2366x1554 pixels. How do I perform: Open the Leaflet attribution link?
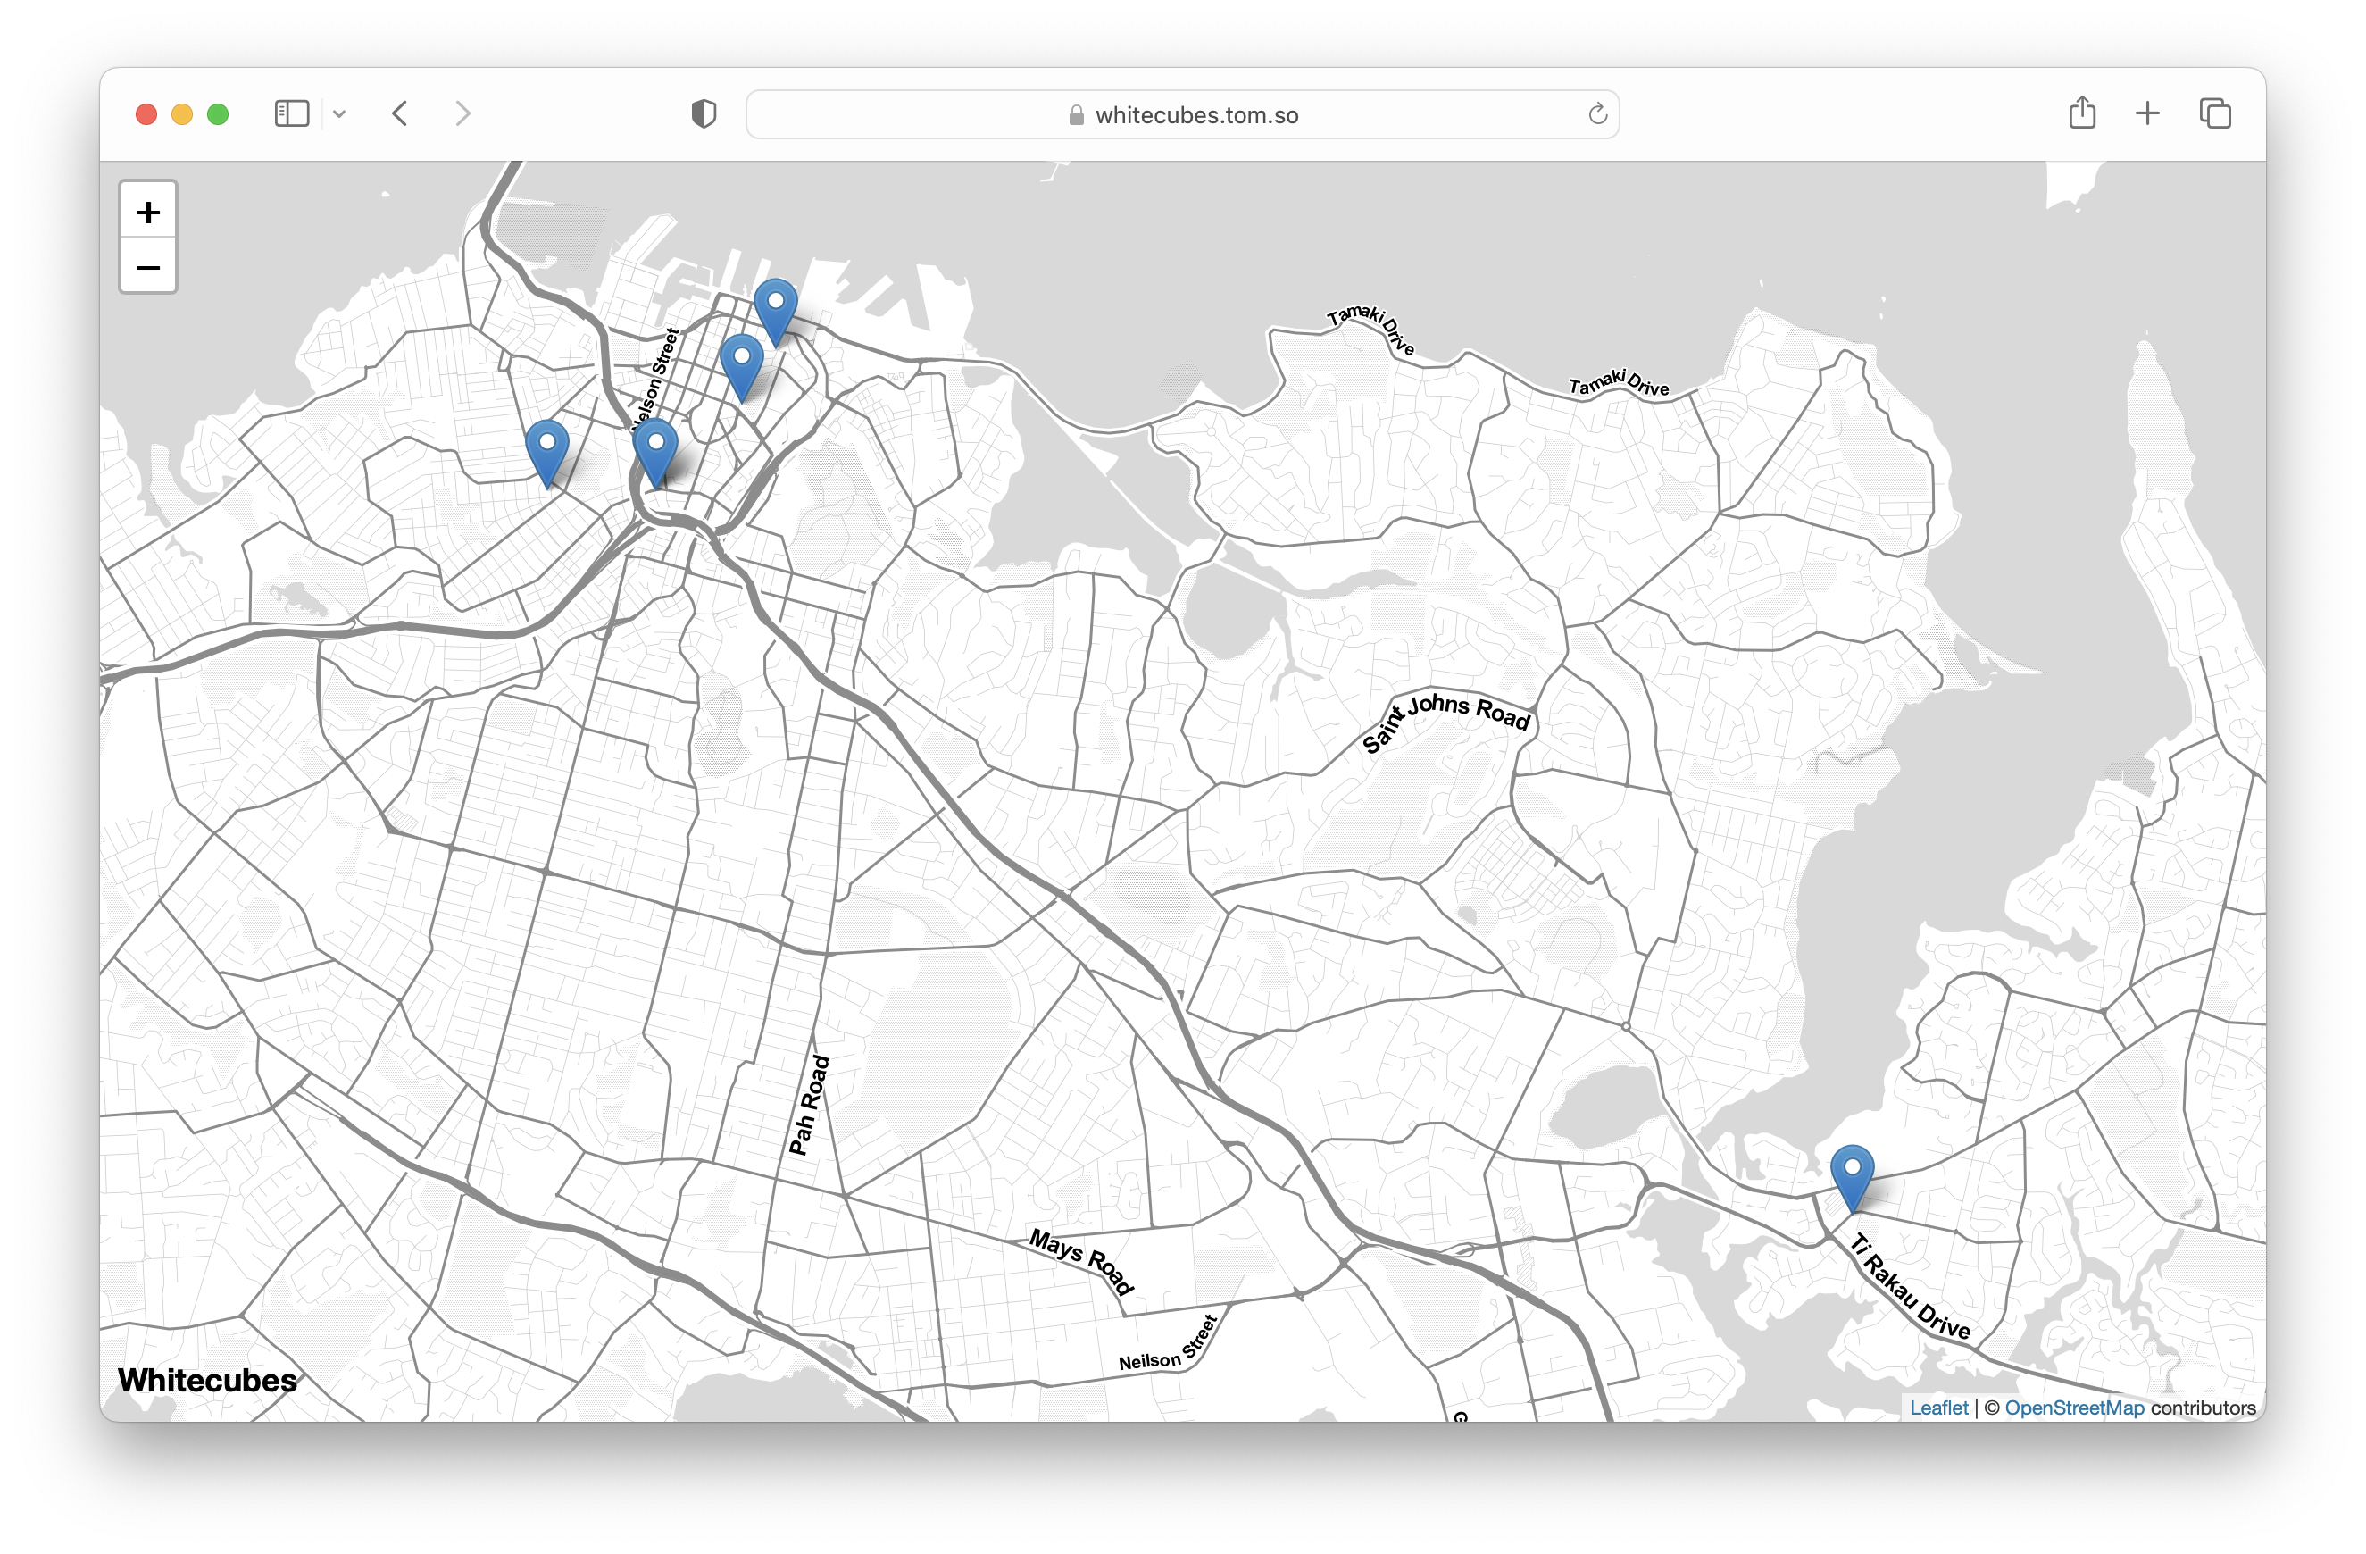point(1937,1407)
